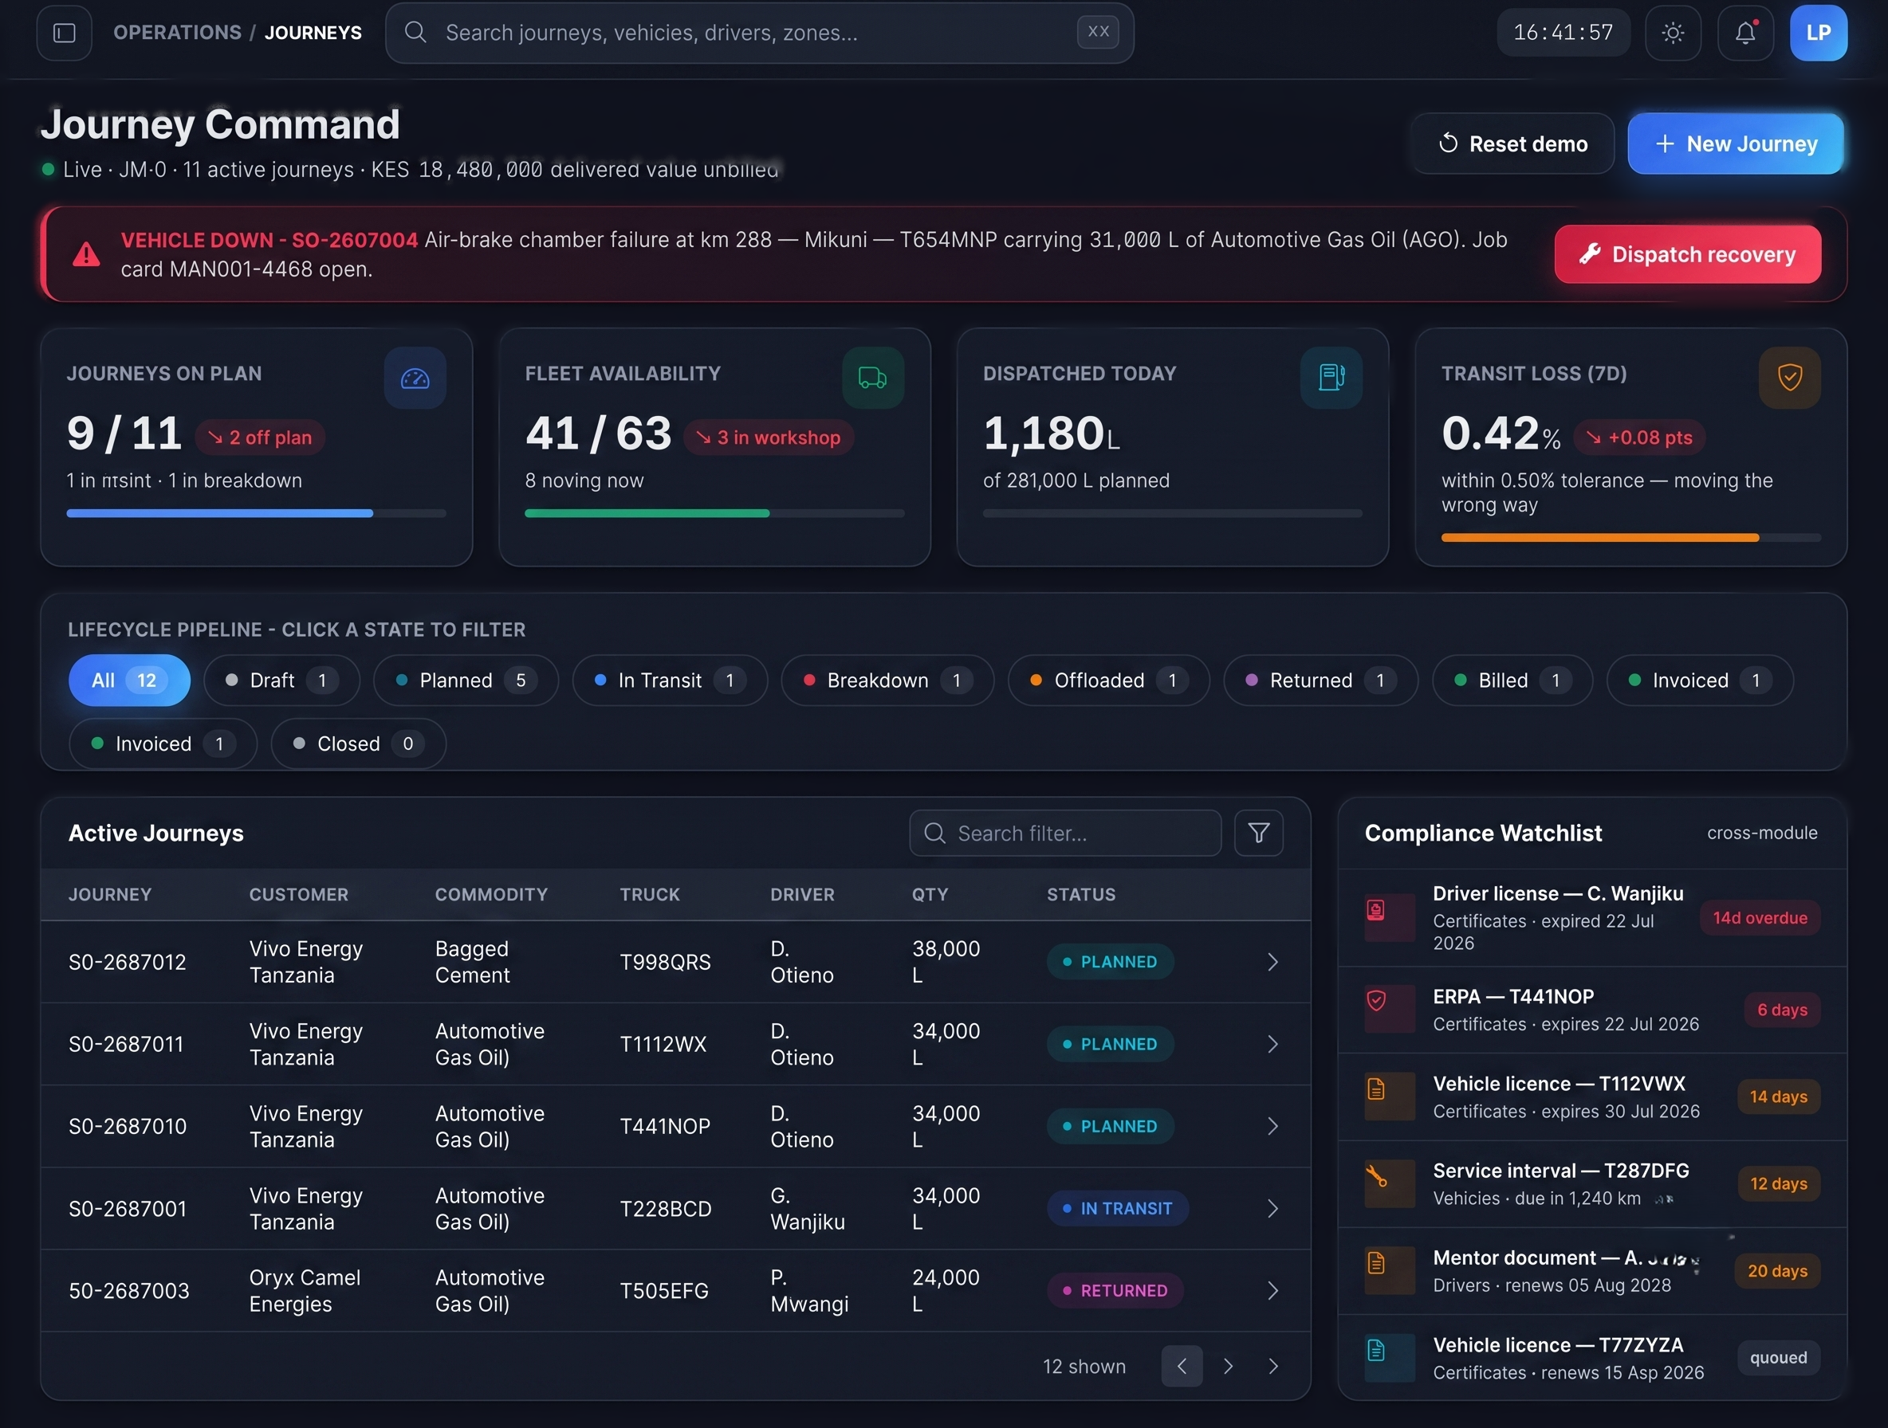Open the Active Journeys filter funnel
Screen dimensions: 1888x1428
1258,833
